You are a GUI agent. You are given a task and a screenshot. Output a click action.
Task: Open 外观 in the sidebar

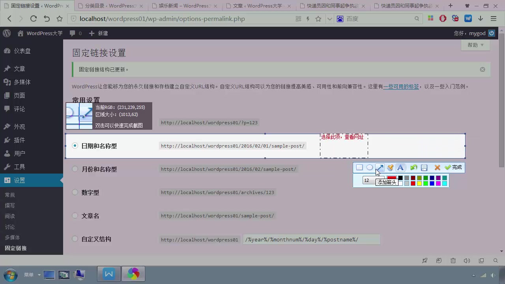pos(32,127)
